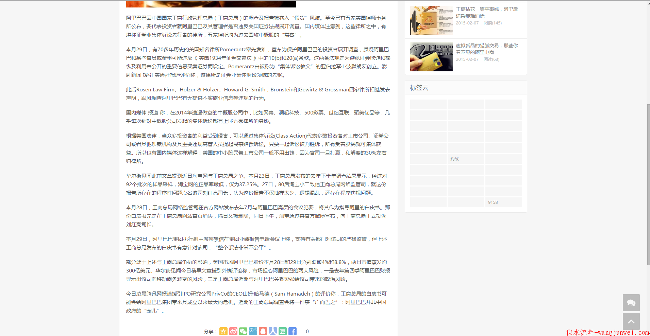Click the article top image strip

coord(211,4)
